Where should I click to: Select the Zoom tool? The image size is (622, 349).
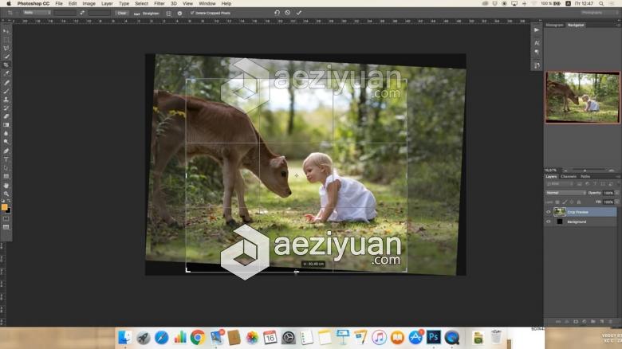[x=6, y=194]
